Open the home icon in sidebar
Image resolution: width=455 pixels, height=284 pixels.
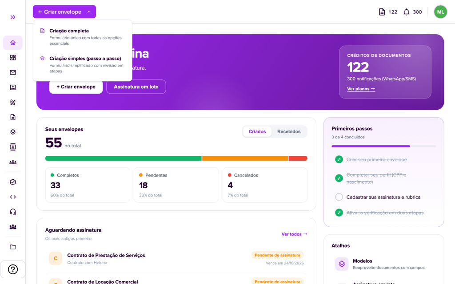13,43
